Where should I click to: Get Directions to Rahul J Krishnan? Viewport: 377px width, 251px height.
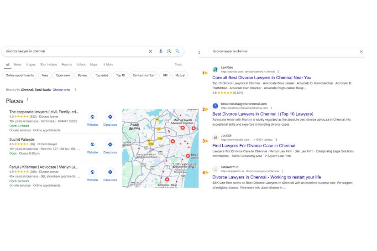click(110, 172)
